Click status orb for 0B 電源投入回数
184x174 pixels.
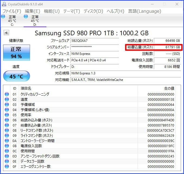[x=7, y=146]
